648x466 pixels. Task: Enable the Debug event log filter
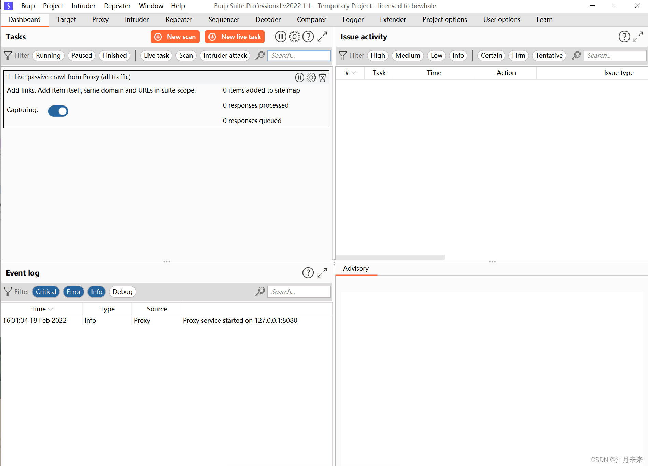pos(123,292)
